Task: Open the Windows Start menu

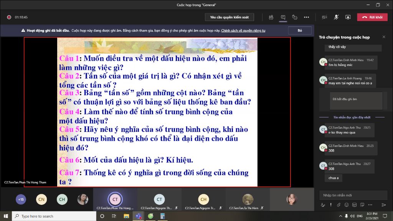Action: (x=6, y=216)
